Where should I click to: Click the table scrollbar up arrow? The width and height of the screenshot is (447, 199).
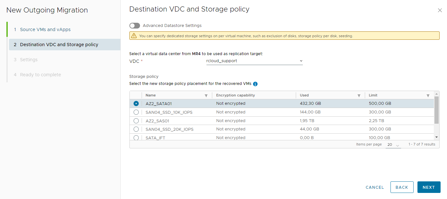pyautogui.click(x=437, y=94)
